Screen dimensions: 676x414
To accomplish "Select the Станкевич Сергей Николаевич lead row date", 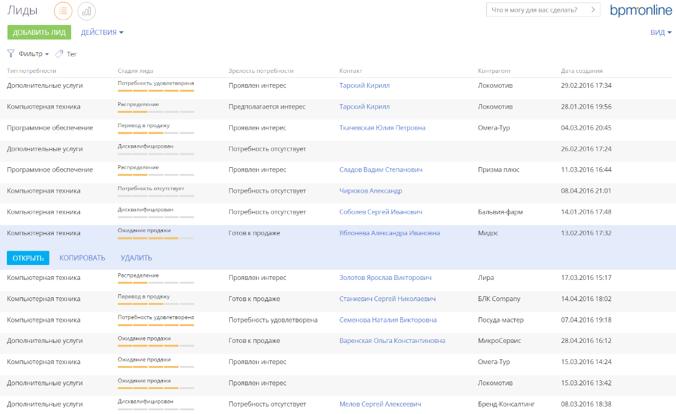I will click(585, 299).
